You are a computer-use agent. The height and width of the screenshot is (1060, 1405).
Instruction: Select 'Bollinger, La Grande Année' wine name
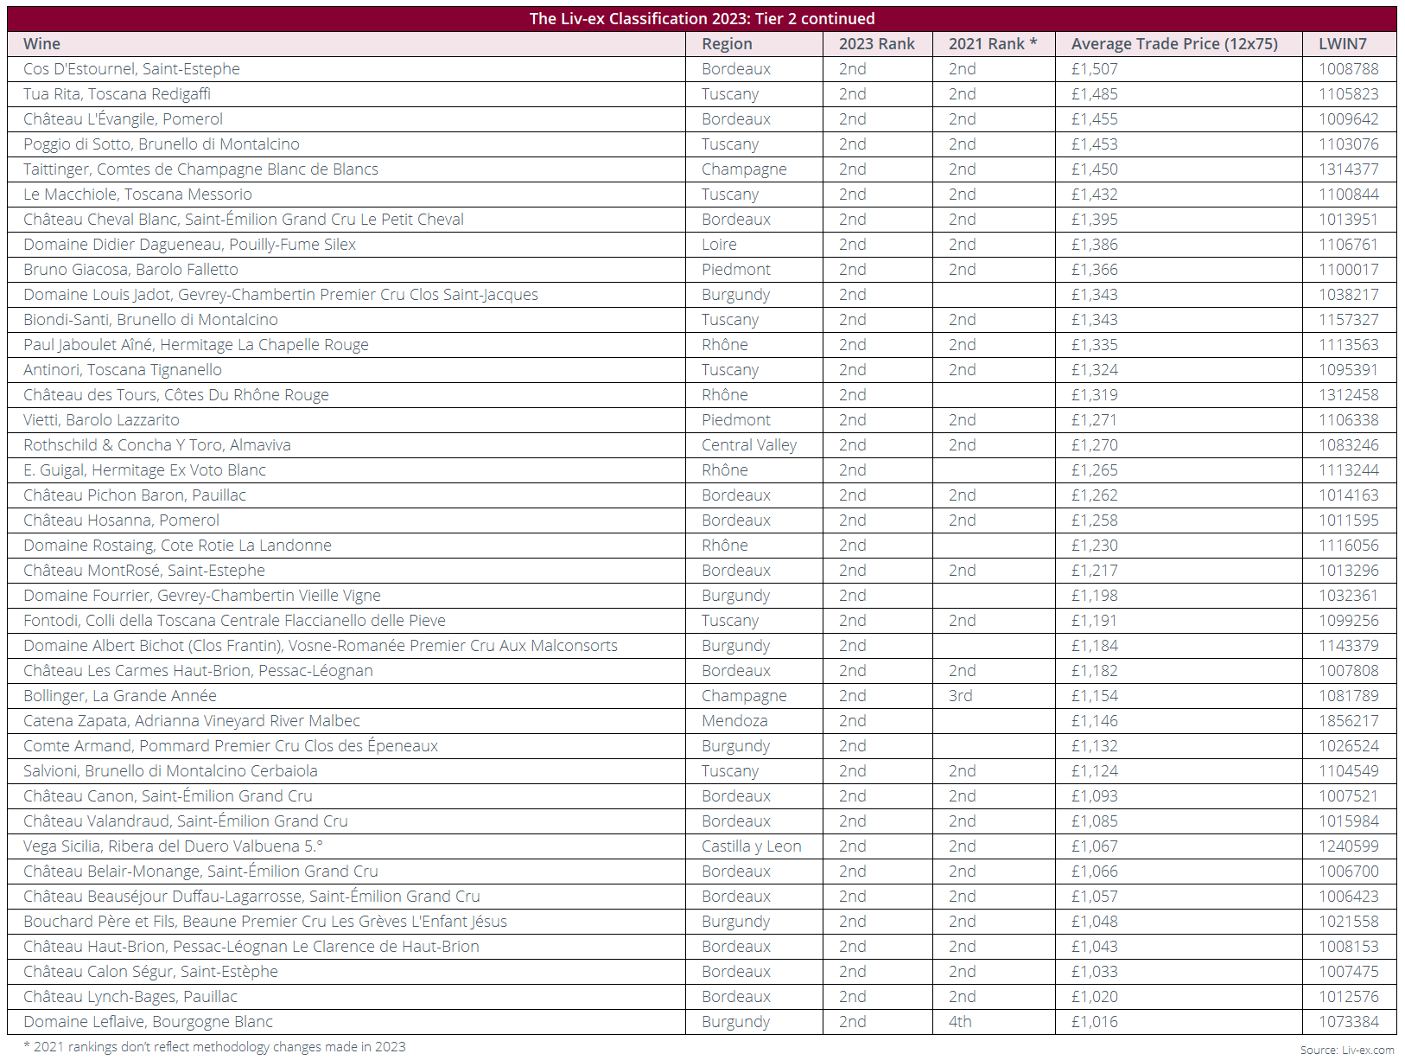point(120,696)
